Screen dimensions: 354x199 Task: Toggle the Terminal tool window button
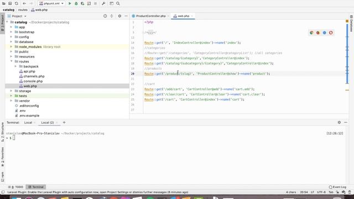[36, 187]
